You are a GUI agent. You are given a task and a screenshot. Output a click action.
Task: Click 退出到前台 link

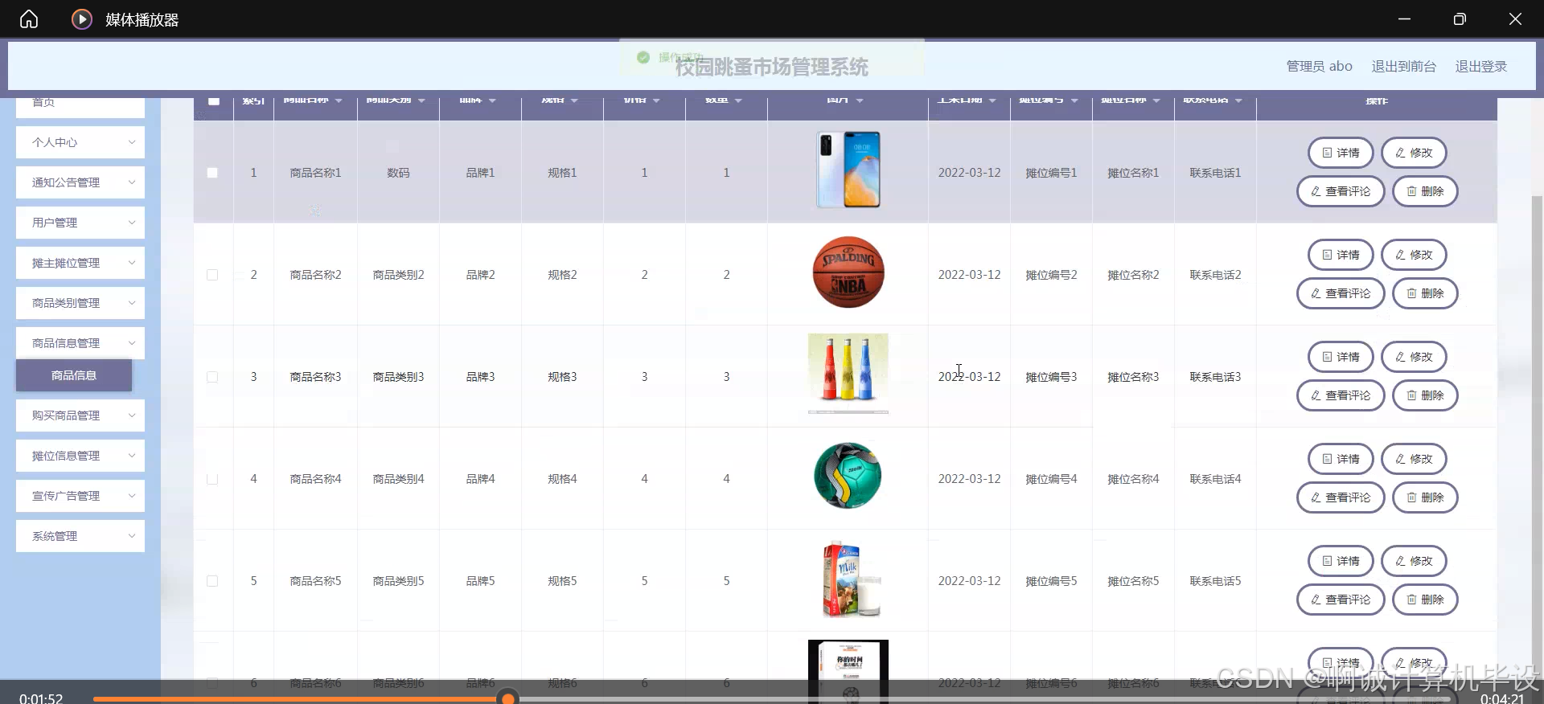1403,67
